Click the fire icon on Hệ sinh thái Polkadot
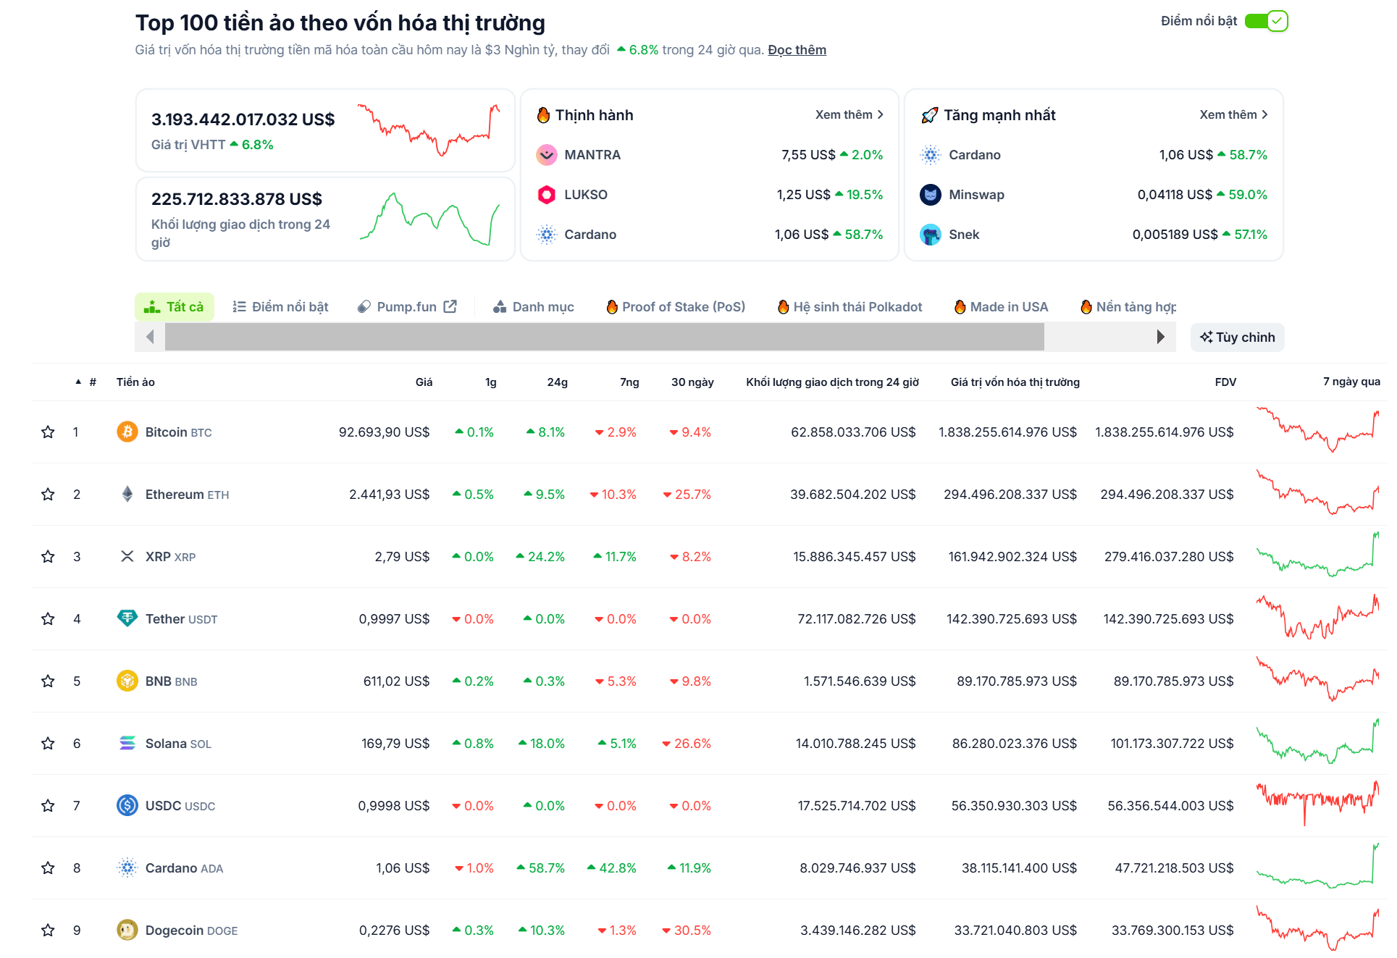The width and height of the screenshot is (1397, 958). (783, 307)
